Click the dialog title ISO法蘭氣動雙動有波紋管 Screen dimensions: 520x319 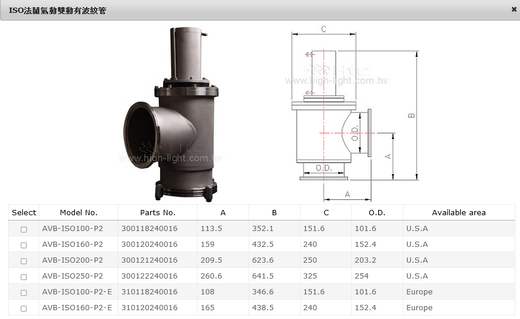click(x=57, y=11)
